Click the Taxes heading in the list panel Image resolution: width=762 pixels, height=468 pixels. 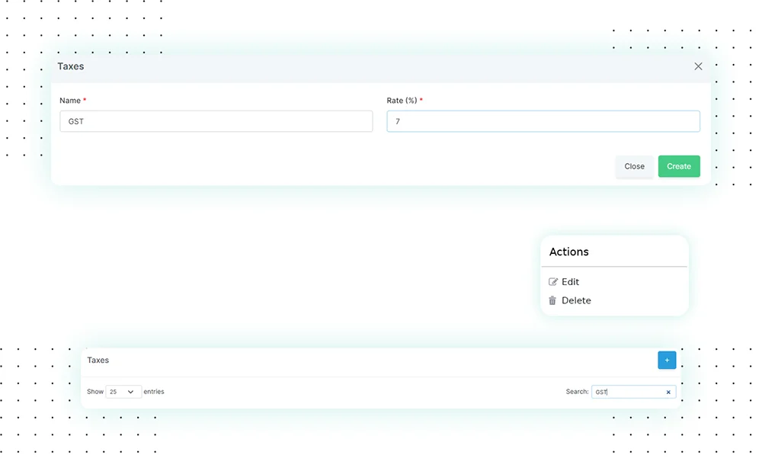pos(98,360)
